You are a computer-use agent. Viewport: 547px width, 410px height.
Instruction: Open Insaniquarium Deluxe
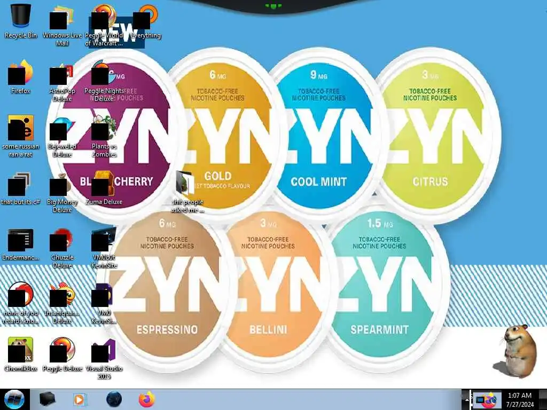click(x=62, y=303)
